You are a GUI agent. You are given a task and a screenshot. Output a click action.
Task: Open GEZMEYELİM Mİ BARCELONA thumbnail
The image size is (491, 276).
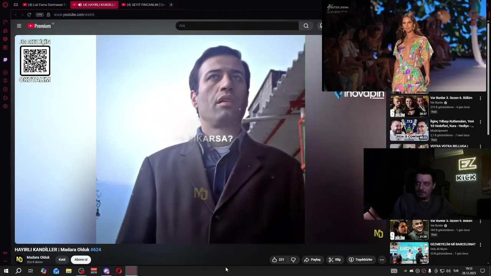tap(409, 253)
